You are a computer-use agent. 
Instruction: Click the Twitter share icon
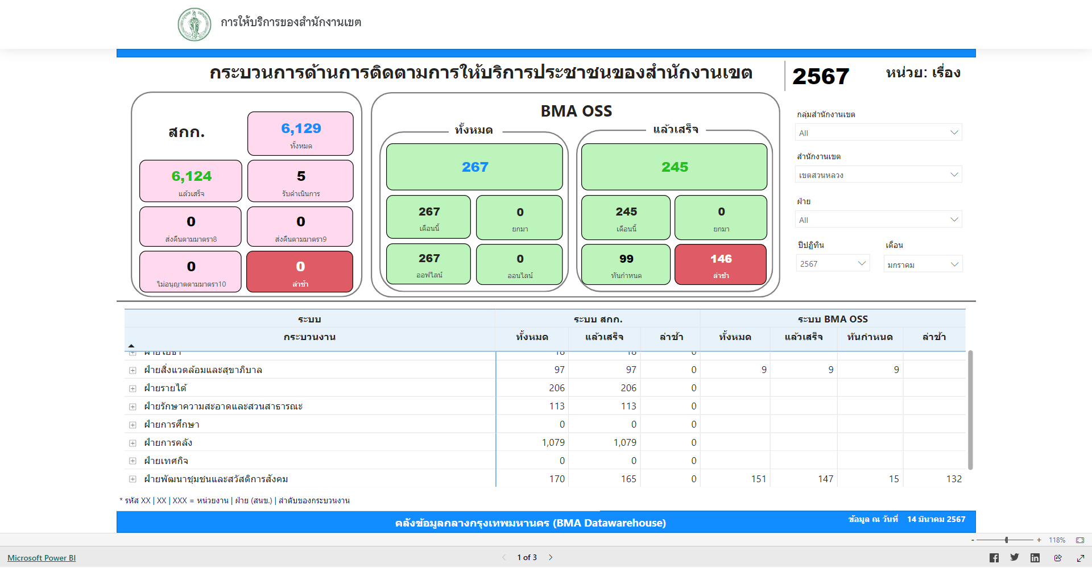[x=1014, y=558]
